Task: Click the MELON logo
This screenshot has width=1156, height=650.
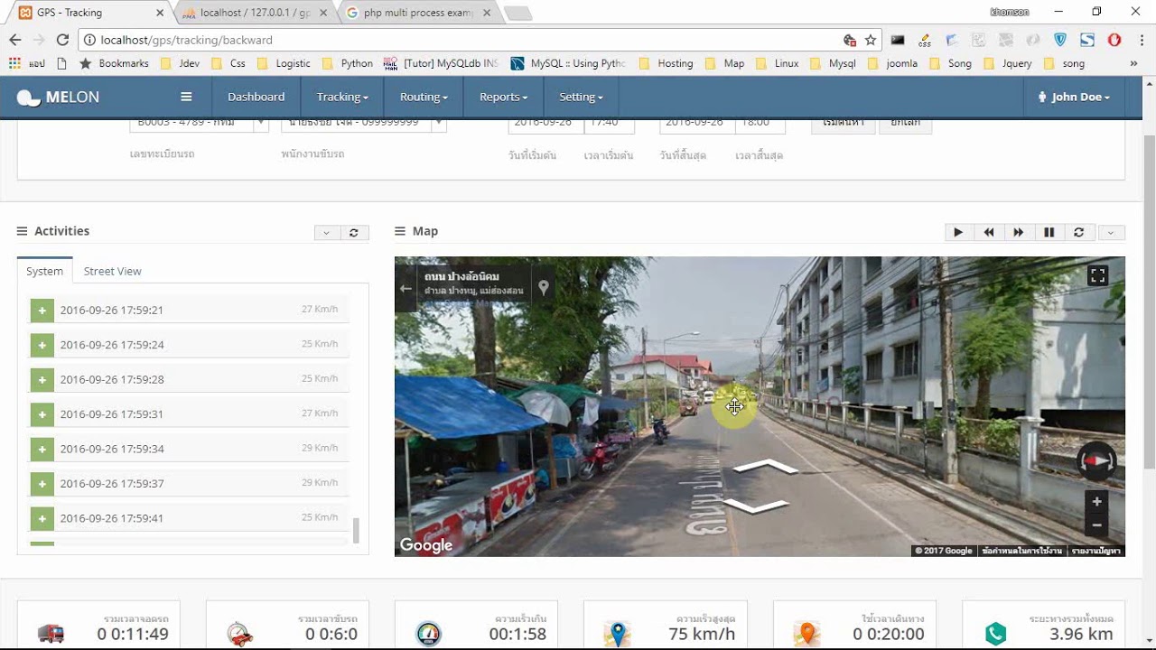Action: pos(59,97)
